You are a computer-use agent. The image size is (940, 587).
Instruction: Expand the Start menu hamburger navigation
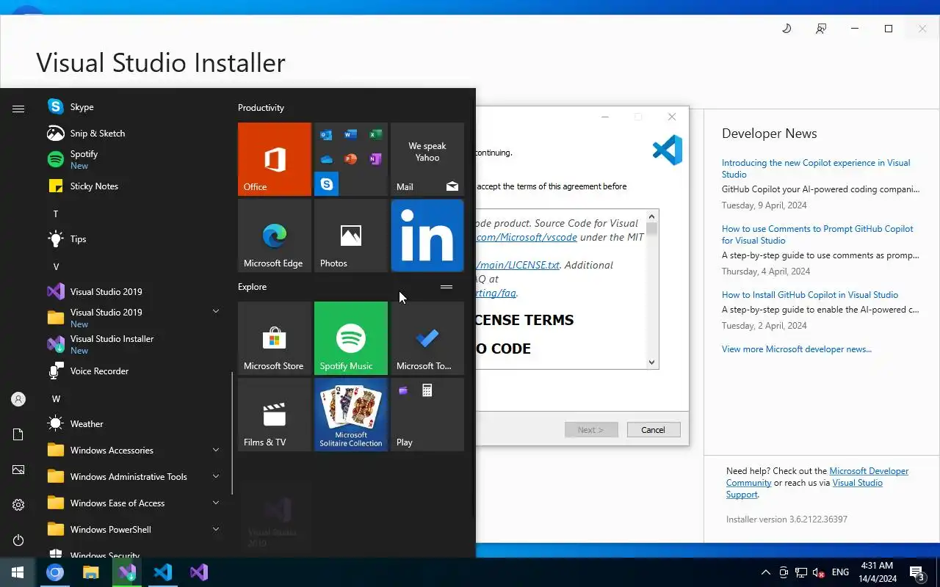[x=18, y=109]
